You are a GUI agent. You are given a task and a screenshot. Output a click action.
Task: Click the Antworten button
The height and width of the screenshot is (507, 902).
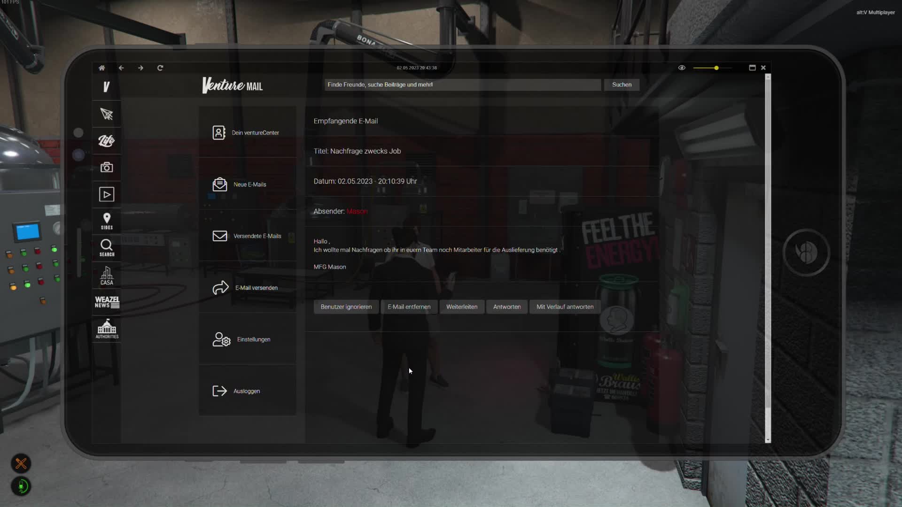(x=506, y=307)
